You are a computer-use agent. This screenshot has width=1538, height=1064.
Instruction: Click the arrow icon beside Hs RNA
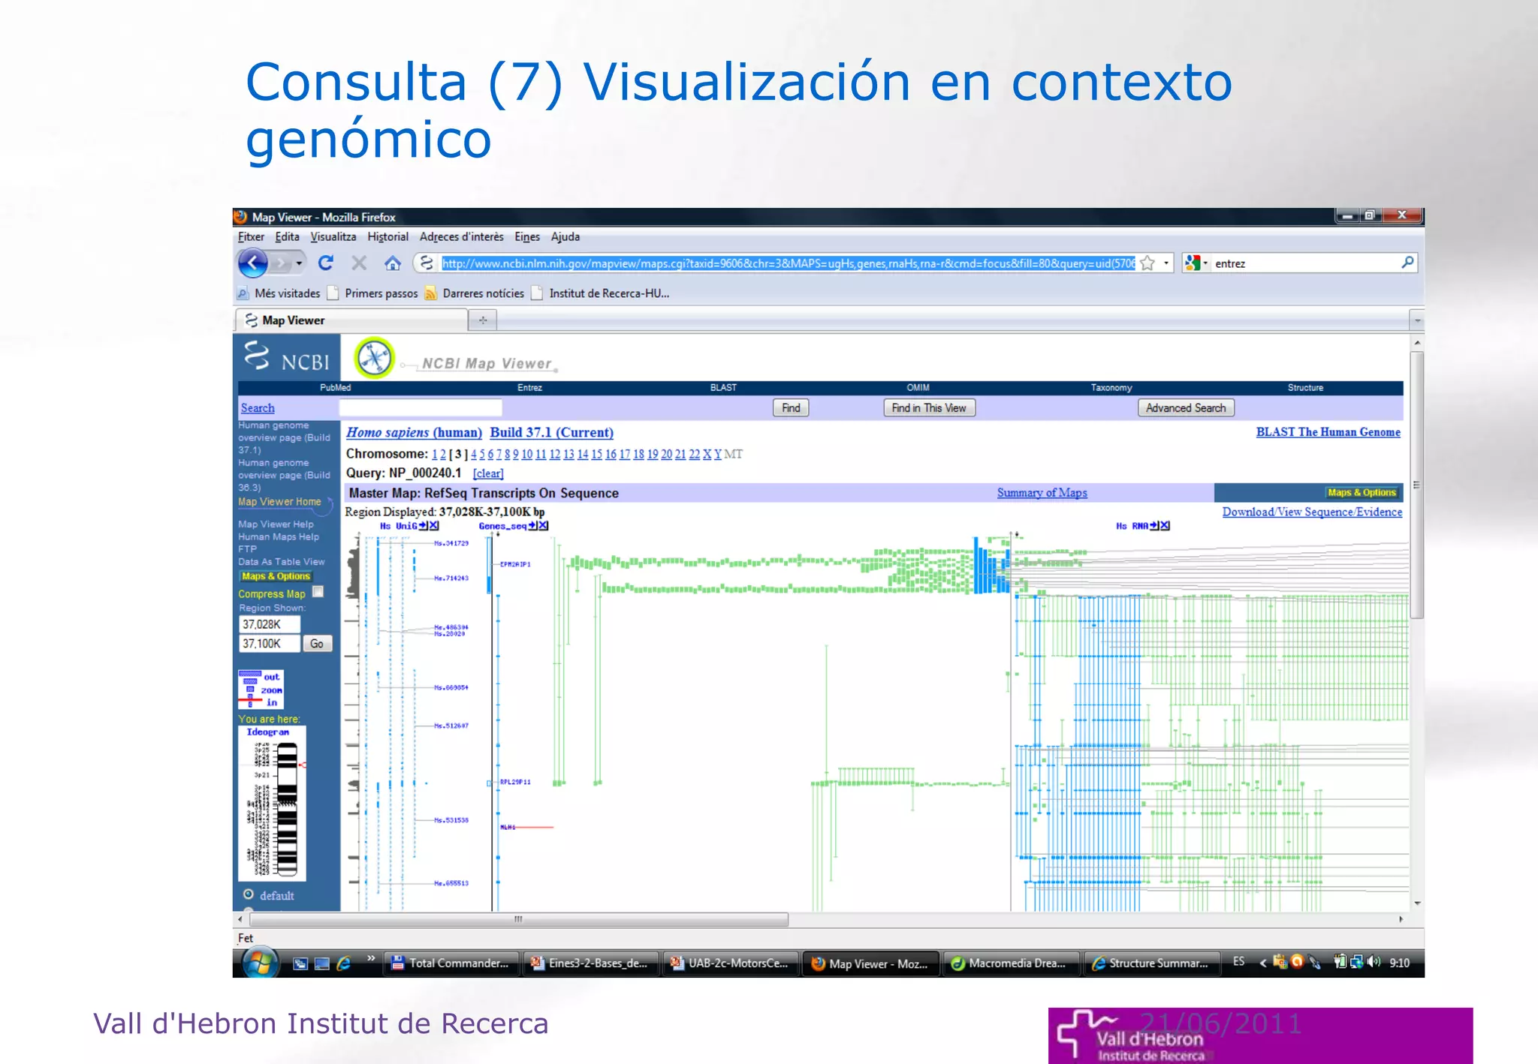click(1154, 526)
